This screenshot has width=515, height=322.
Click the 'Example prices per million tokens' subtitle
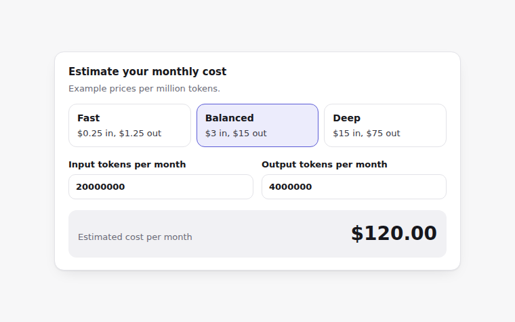[144, 89]
